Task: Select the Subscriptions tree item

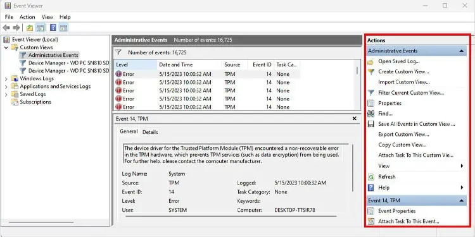Action: tap(35, 102)
